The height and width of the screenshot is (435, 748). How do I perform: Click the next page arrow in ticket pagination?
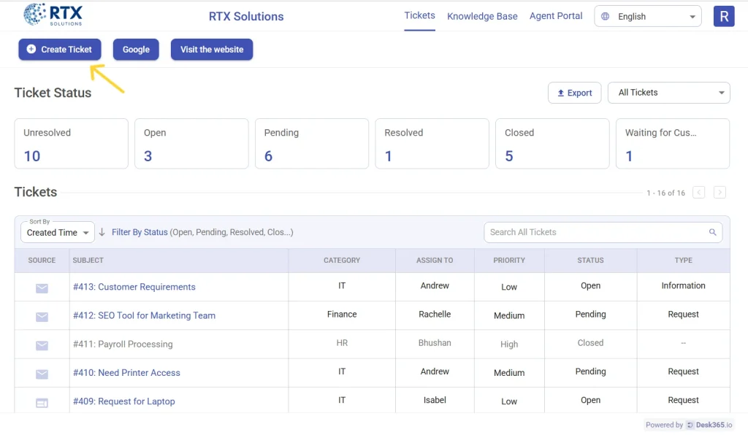(720, 192)
